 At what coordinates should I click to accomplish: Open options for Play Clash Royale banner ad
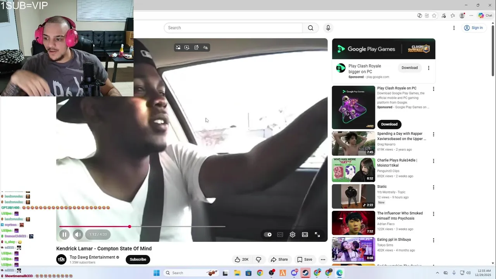point(429,68)
